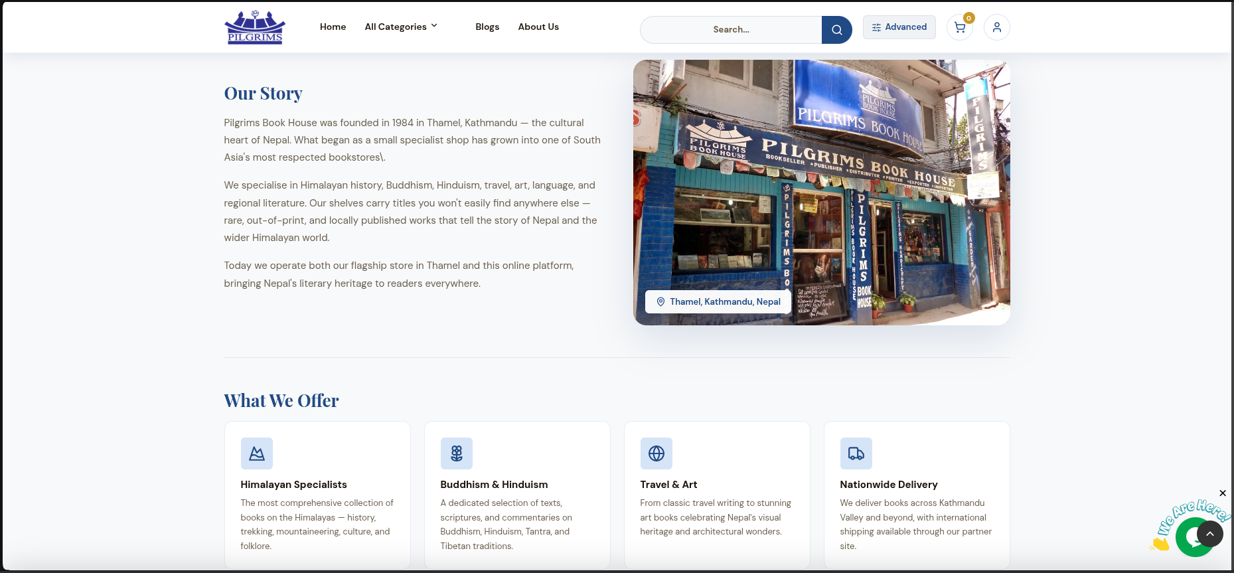Click into the Search input field
Image resolution: width=1234 pixels, height=573 pixels.
click(731, 30)
